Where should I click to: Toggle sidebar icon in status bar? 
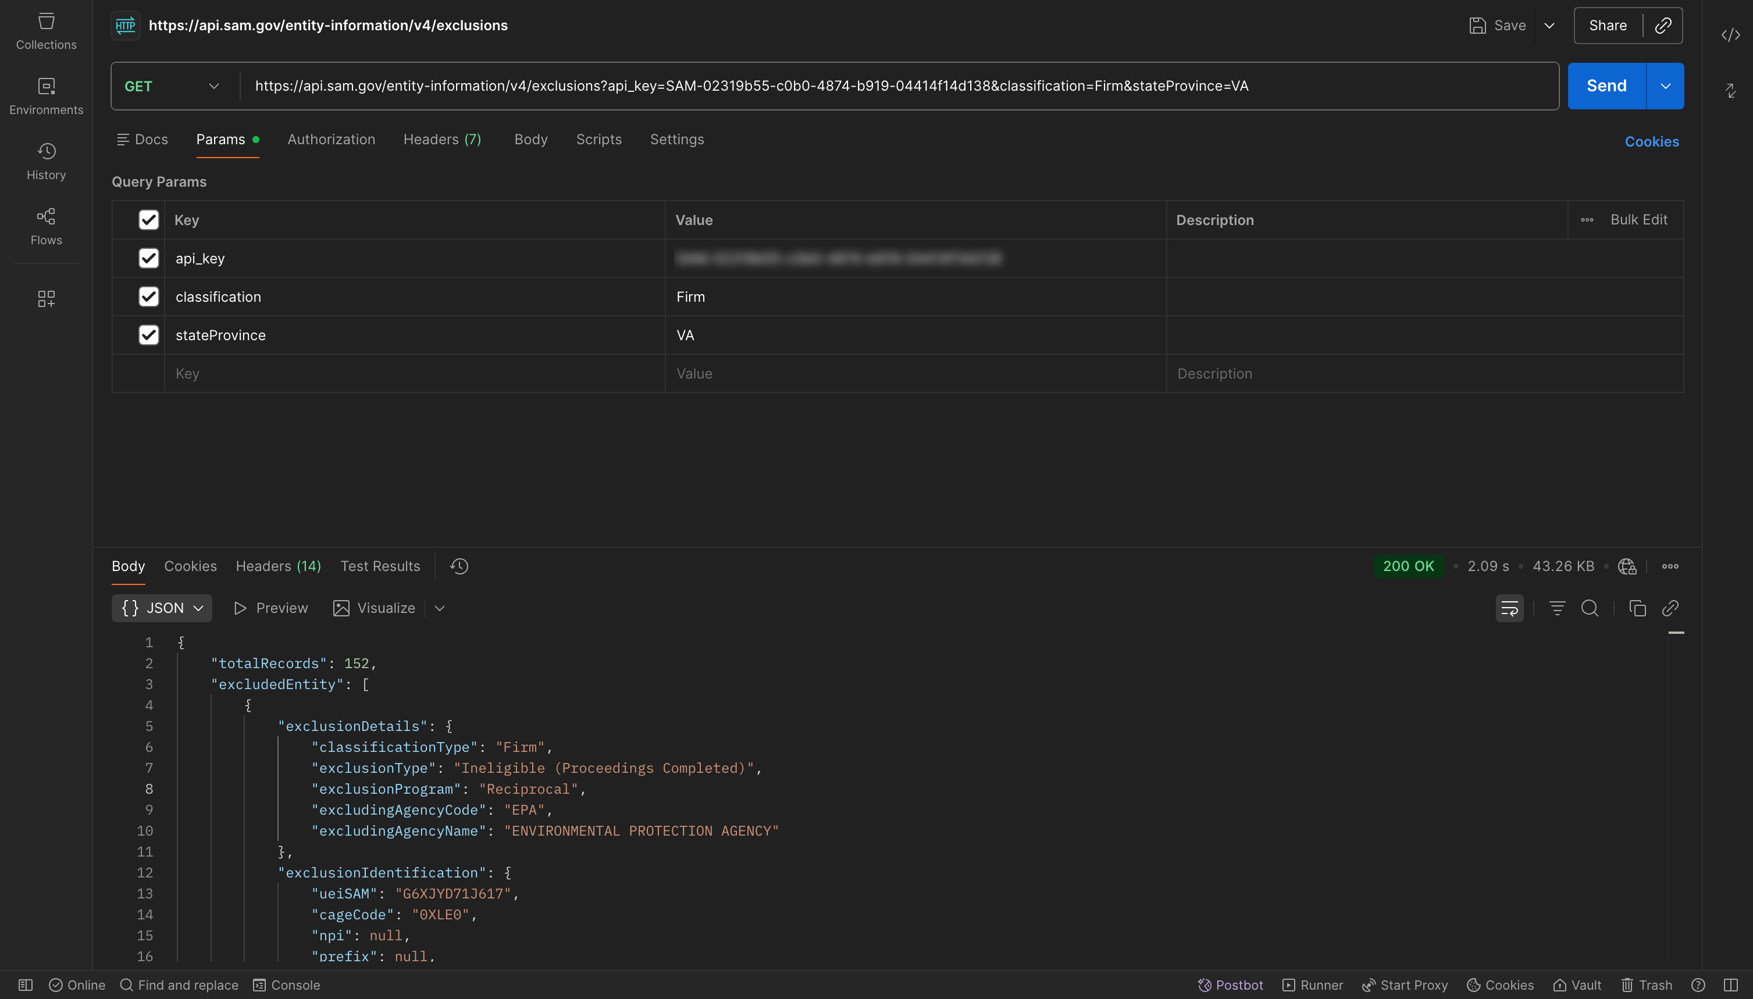(x=26, y=985)
